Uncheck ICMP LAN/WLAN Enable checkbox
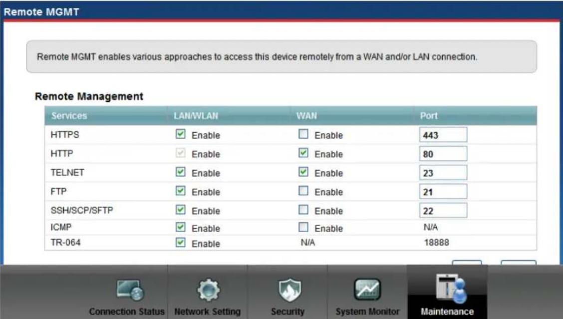563x319 pixels. tap(180, 227)
